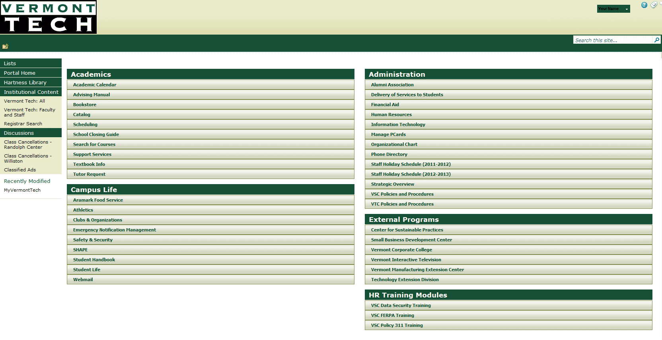
Task: Open Student Life
Action: click(210, 270)
